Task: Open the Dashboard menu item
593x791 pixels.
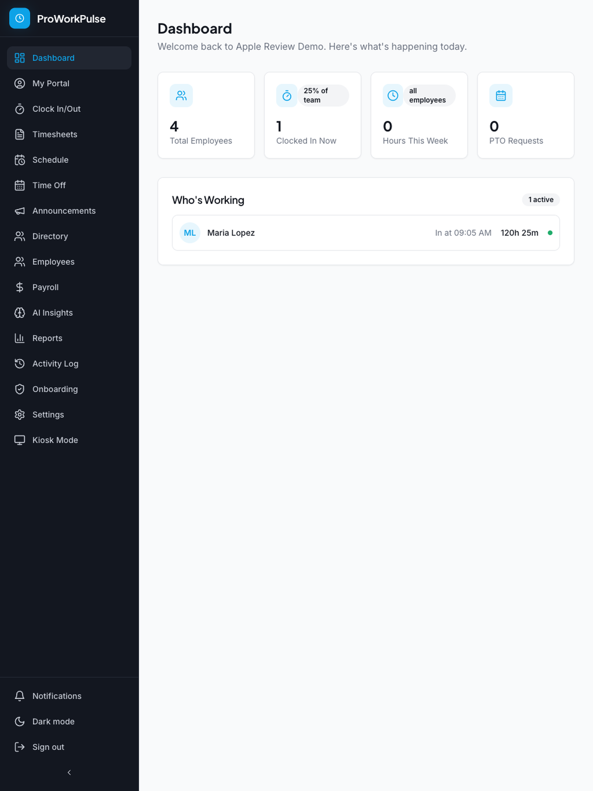Action: (69, 58)
